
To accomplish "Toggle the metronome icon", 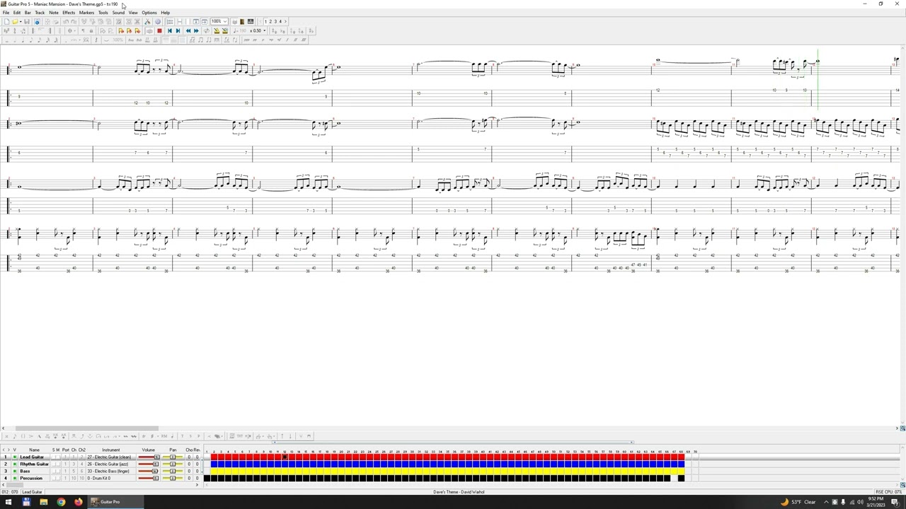I will coord(216,30).
